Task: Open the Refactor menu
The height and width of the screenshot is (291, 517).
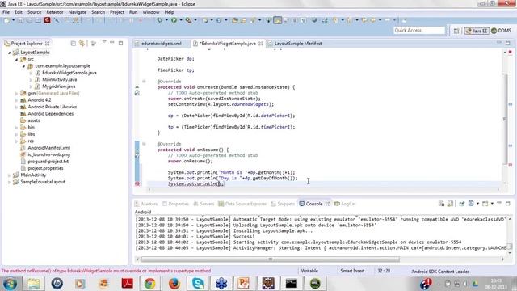Action: 54,12
